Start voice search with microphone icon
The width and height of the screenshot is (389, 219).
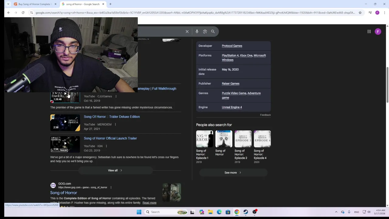[197, 32]
